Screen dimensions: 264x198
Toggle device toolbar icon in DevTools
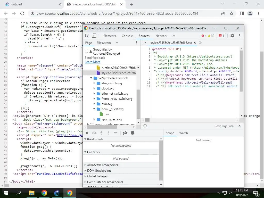94,36
